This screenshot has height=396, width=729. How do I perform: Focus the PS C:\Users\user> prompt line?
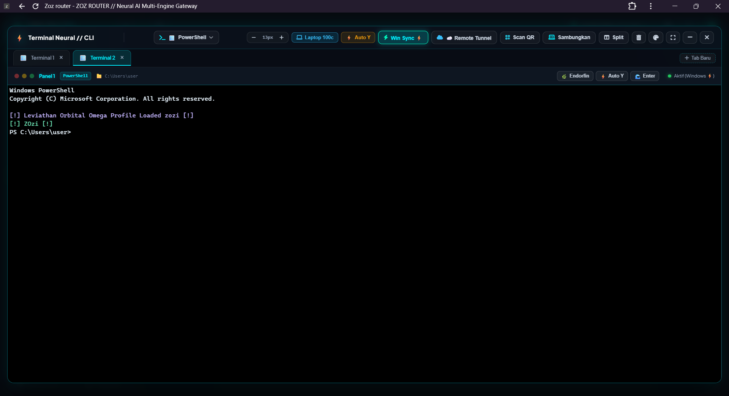click(x=40, y=132)
